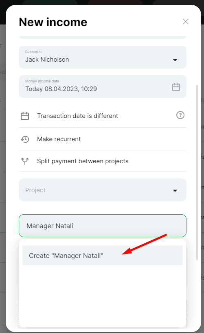Click calendar icon beside Transaction date is different
204x333 pixels.
25,116
